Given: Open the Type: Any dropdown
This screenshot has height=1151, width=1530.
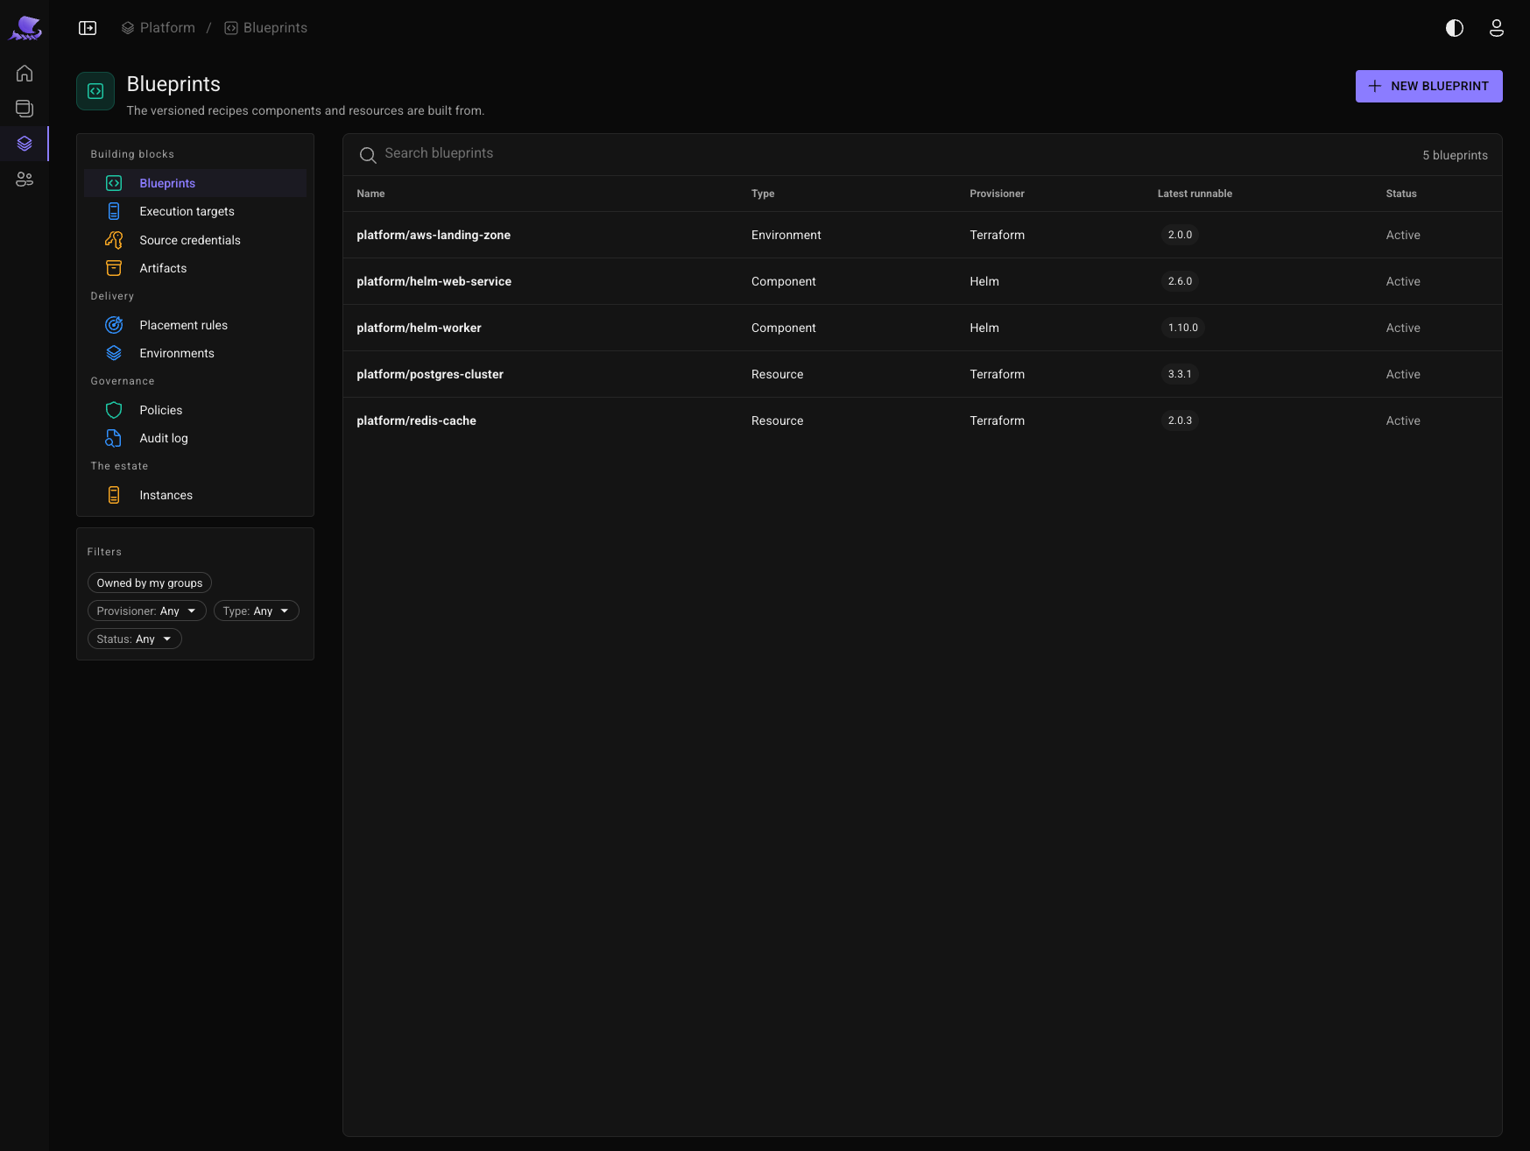Looking at the screenshot, I should 257,611.
